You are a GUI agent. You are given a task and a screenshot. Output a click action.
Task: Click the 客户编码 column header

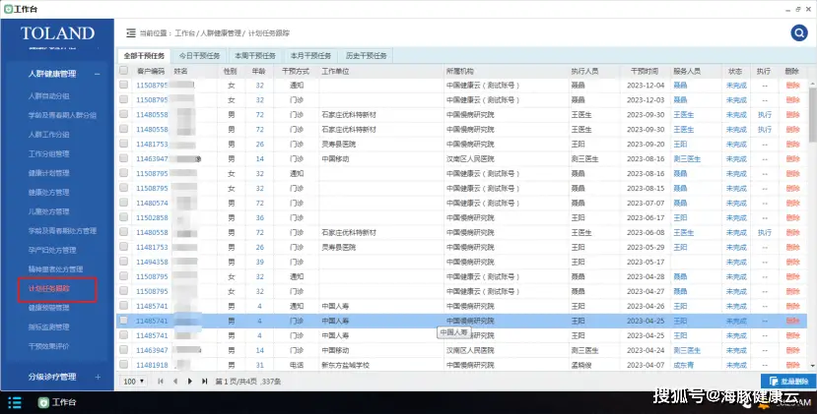(151, 71)
